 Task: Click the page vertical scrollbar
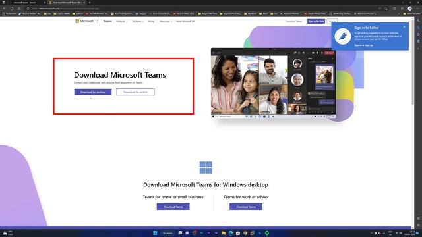coord(413,62)
